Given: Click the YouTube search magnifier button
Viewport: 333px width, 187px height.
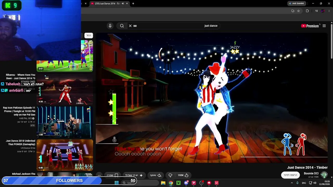Looking at the screenshot, I should (122, 26).
